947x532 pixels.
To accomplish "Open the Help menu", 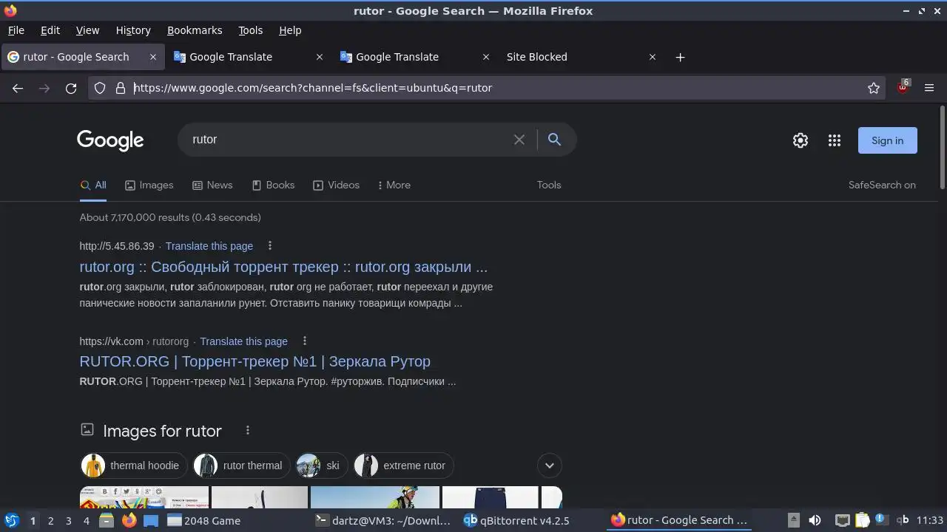I will pos(290,30).
